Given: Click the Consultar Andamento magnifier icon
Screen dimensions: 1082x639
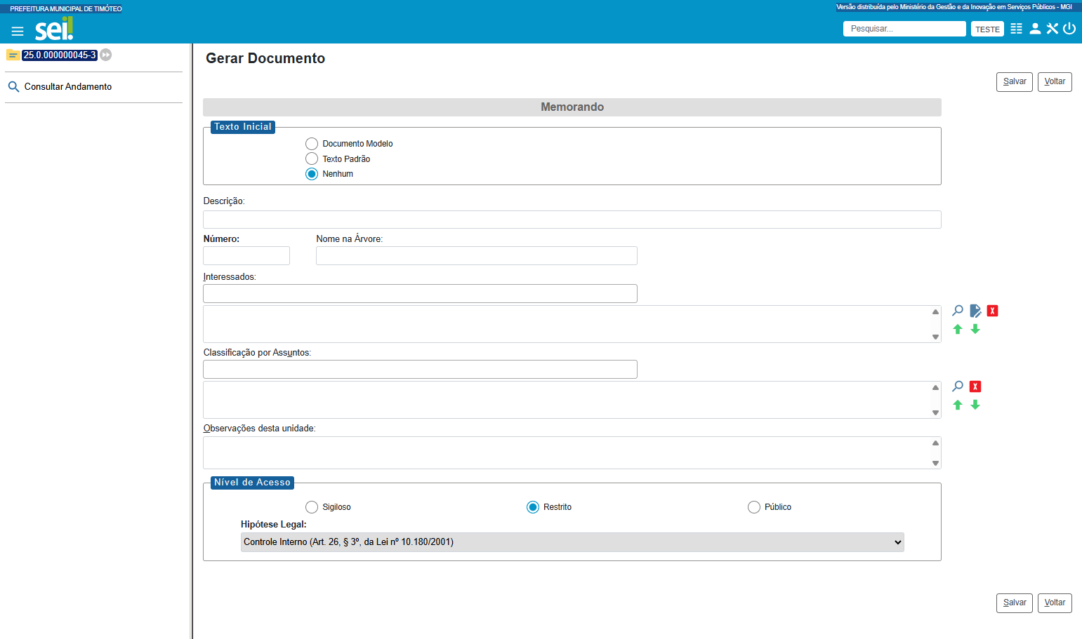Looking at the screenshot, I should [x=13, y=87].
